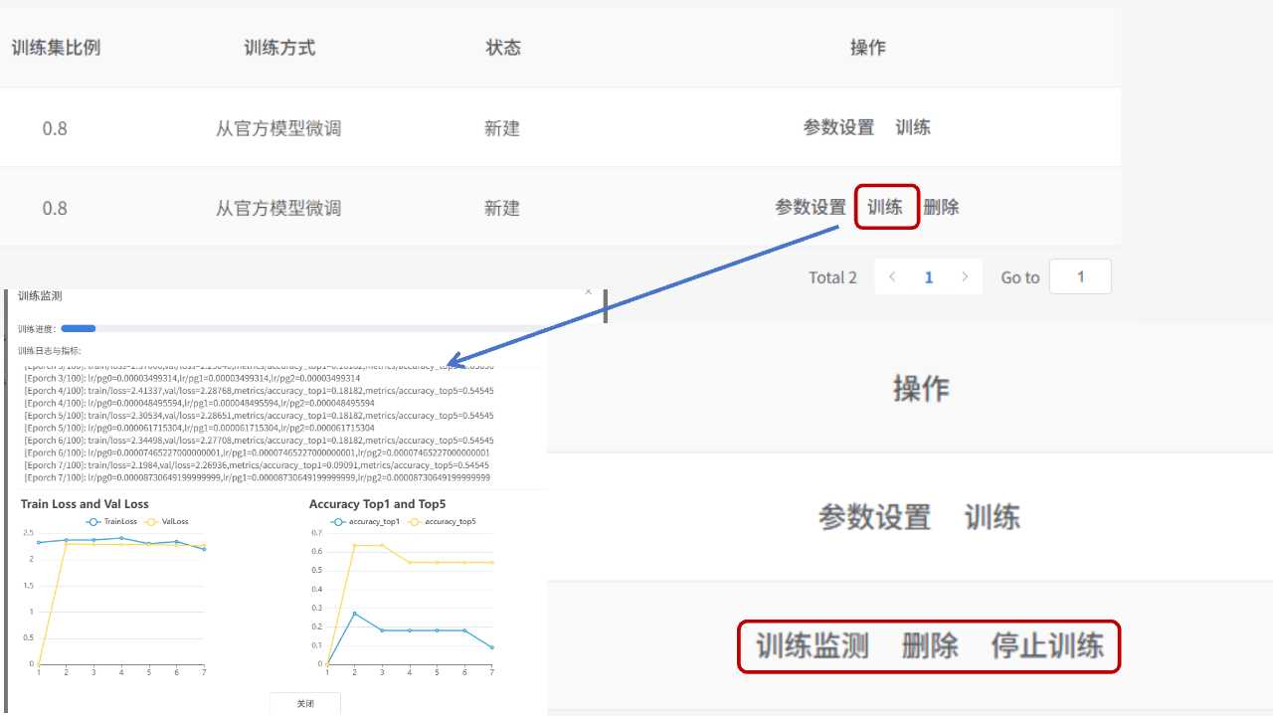1273x716 pixels.
Task: Click 删除 beside 训练监测 in the enlarged panel
Action: 930,645
